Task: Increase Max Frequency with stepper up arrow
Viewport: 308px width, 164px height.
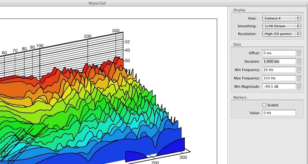Action: click(299, 77)
